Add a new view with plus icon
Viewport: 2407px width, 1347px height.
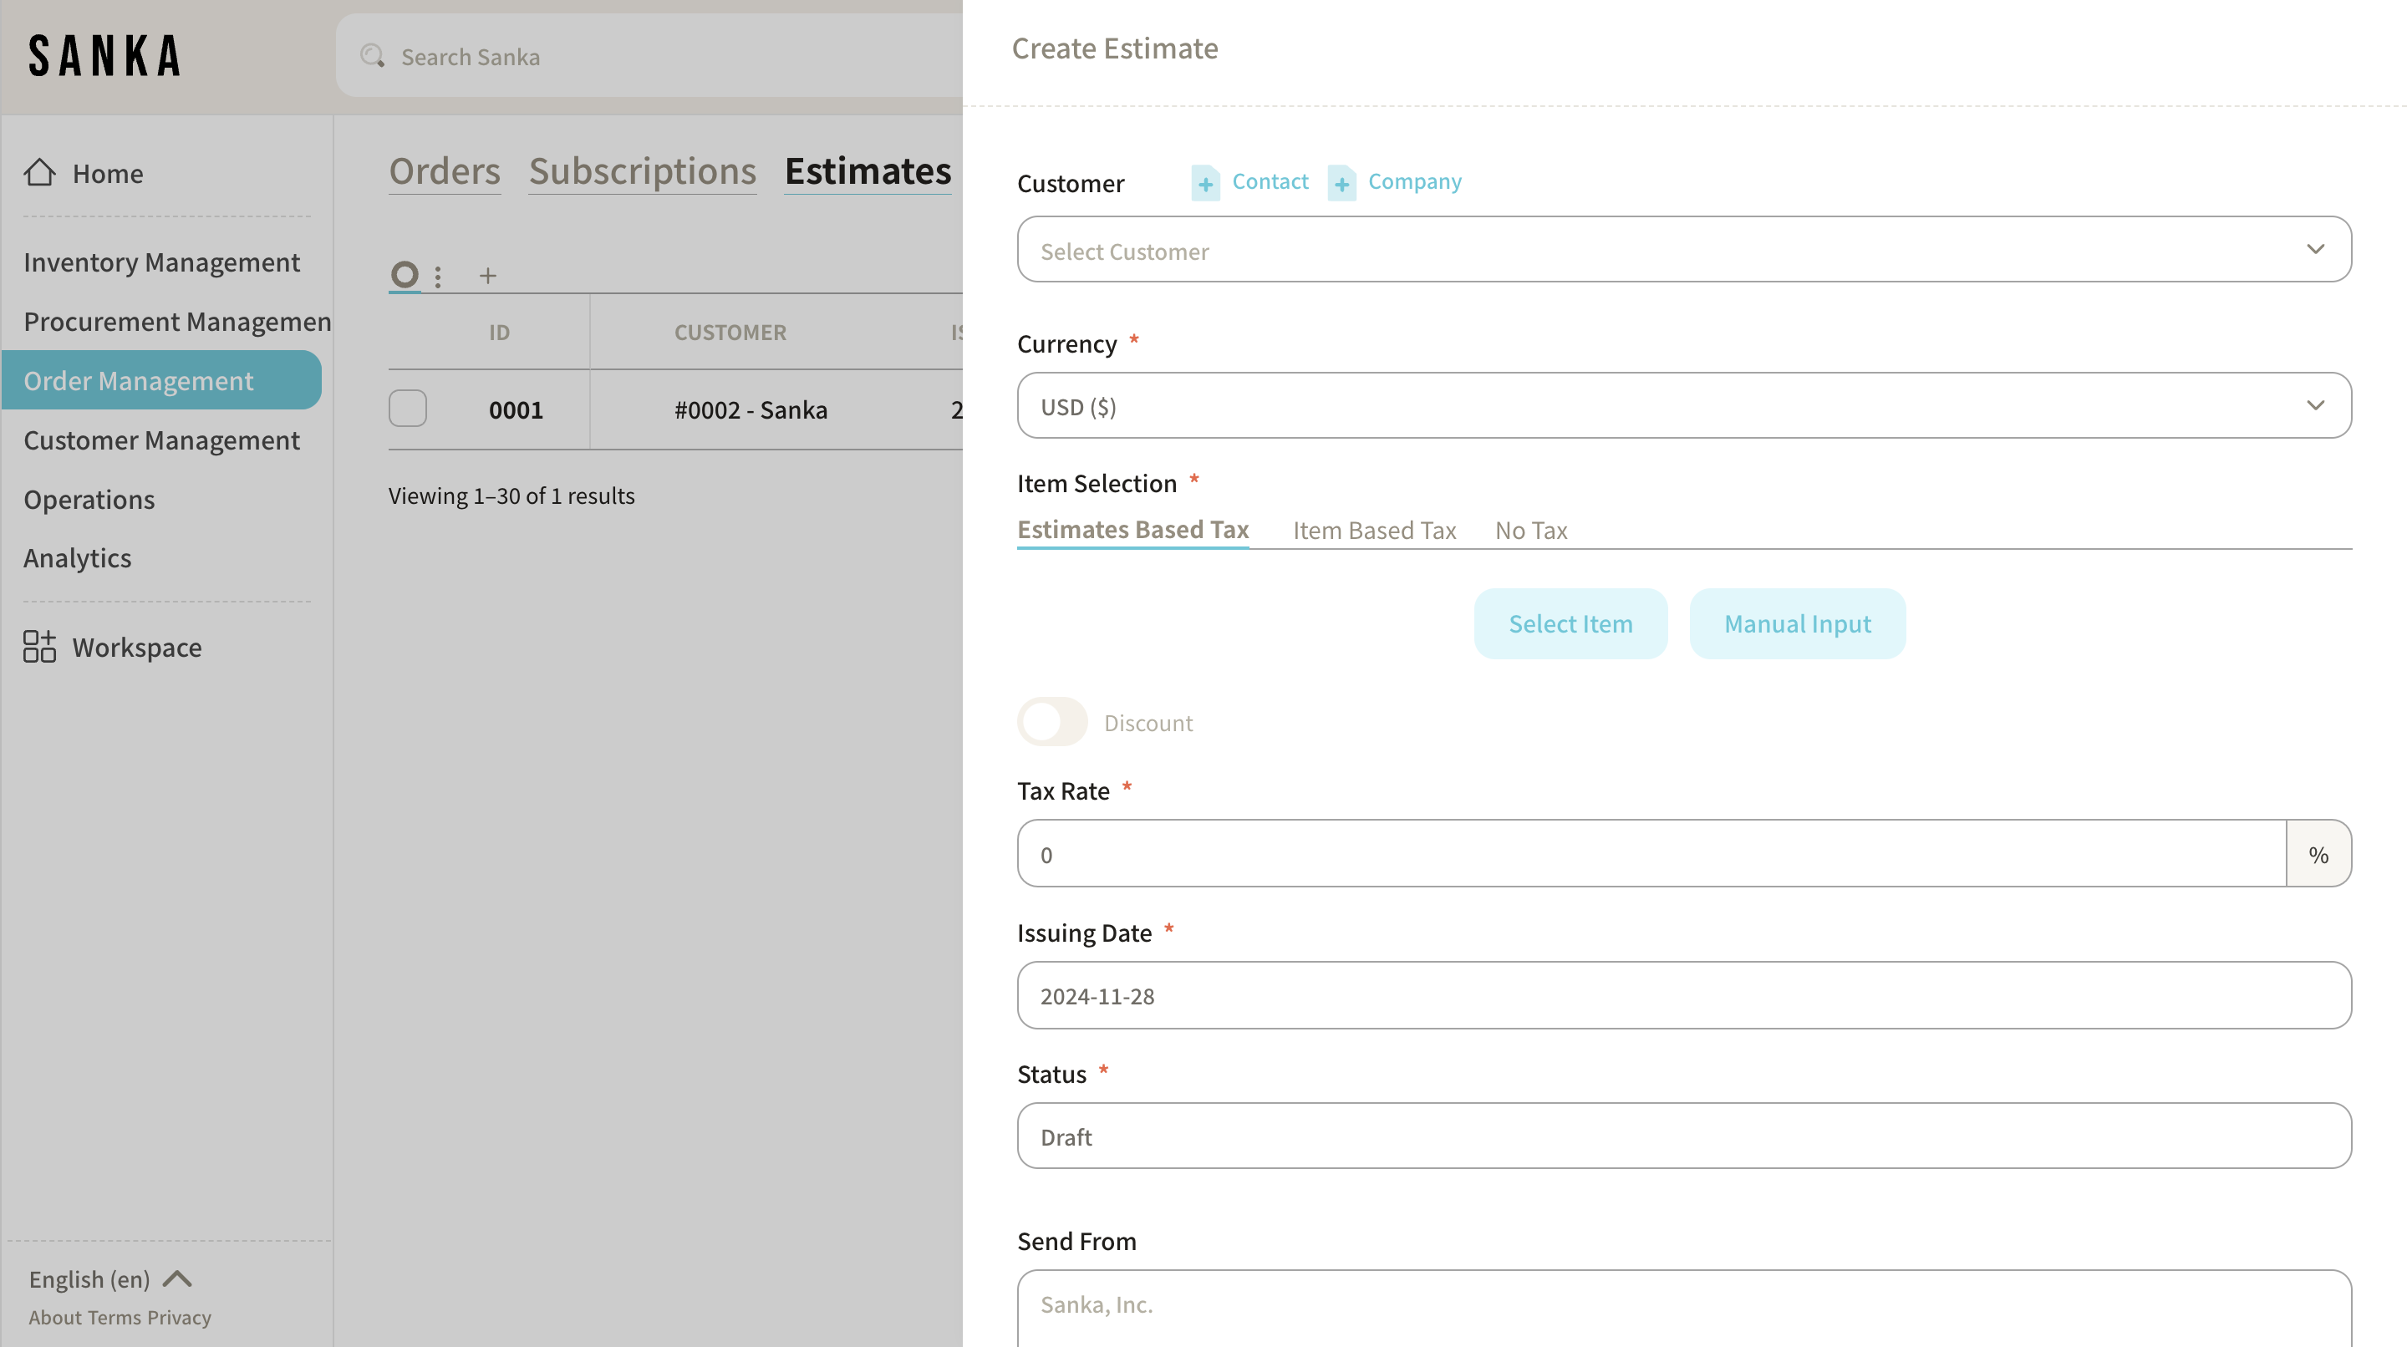pos(488,276)
